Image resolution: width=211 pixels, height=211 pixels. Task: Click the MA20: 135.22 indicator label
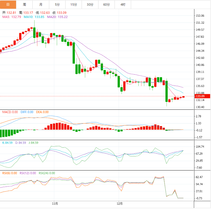coord(57,17)
